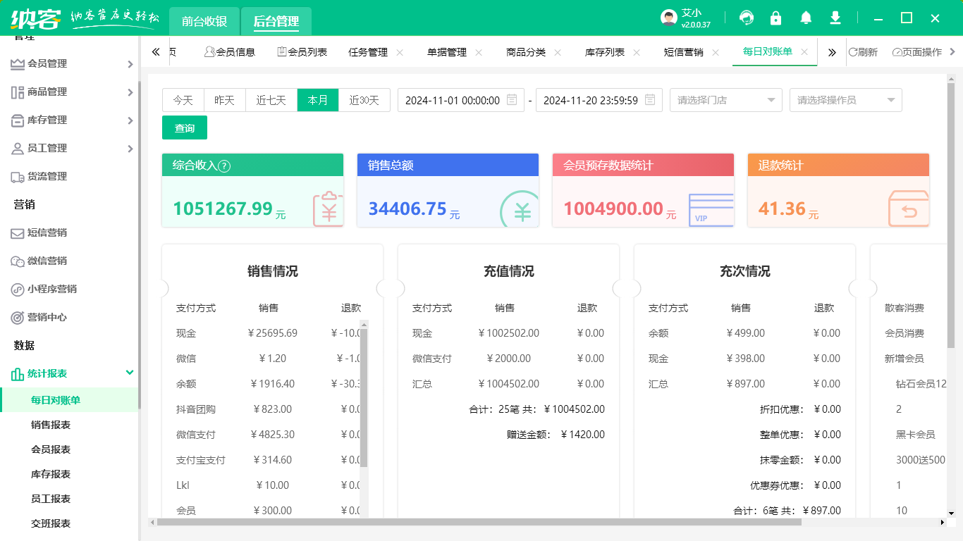This screenshot has height=541, width=963.
Task: Click the customer service headset icon
Action: click(x=746, y=18)
